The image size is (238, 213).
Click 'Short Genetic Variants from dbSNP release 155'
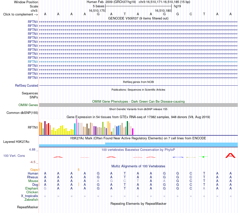138,109
